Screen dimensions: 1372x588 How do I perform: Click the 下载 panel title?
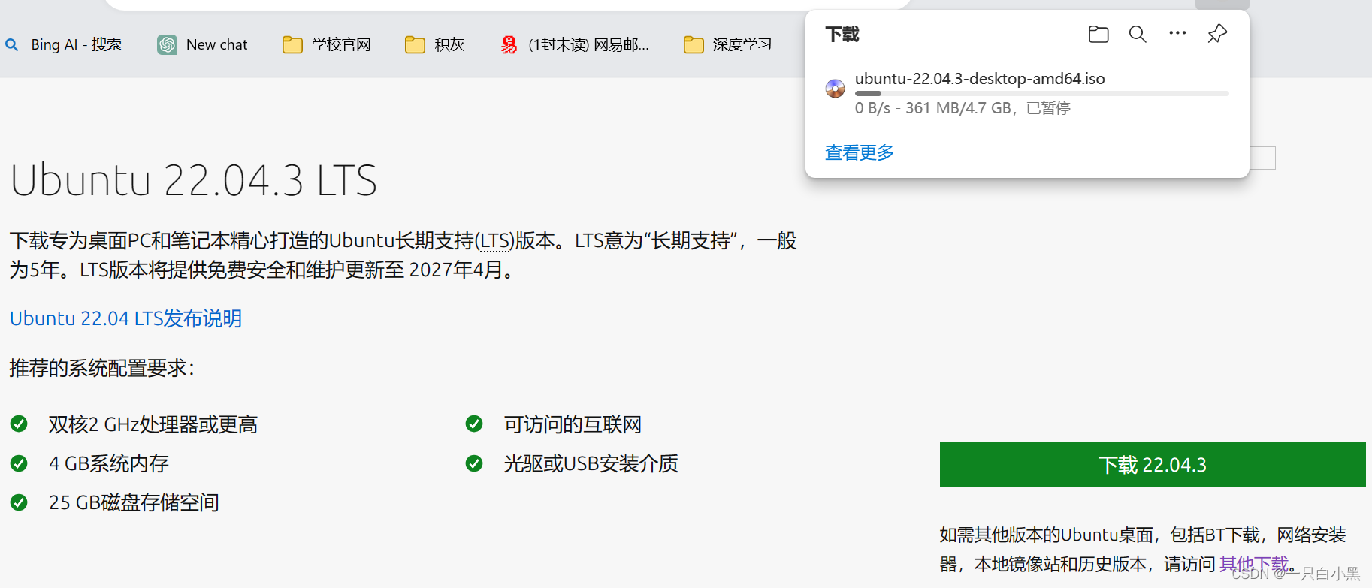(842, 35)
